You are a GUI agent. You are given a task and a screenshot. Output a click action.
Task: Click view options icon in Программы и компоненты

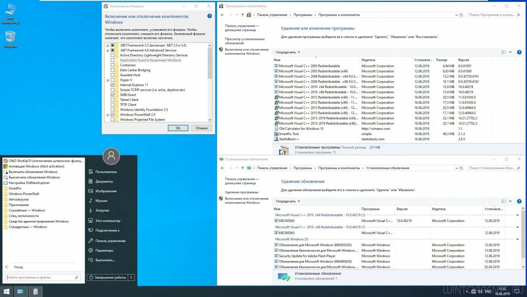504,52
